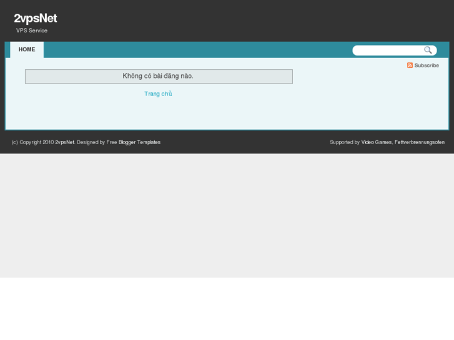
Task: Click the orange RSS feed icon
Action: click(410, 65)
